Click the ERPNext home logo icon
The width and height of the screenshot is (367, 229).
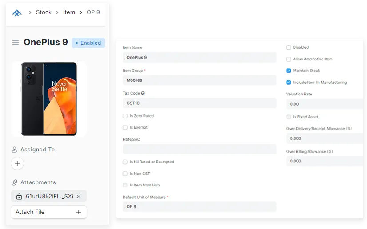[17, 12]
